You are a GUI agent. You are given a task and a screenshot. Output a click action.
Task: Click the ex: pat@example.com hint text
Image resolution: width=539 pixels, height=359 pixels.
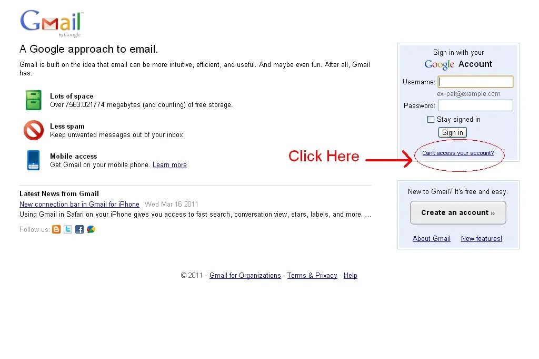tap(468, 94)
